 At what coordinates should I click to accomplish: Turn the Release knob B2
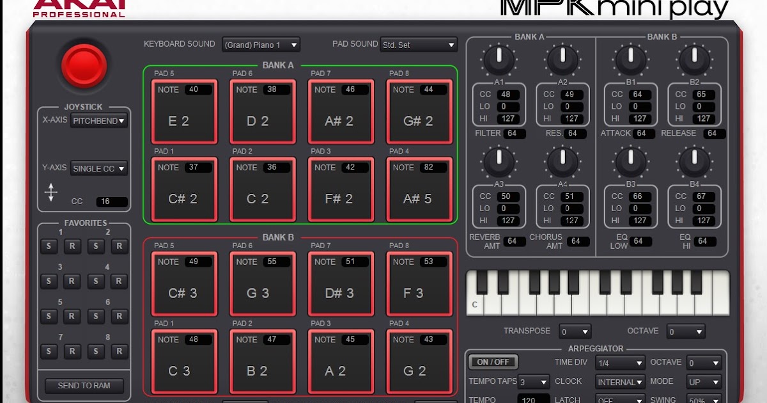point(694,59)
